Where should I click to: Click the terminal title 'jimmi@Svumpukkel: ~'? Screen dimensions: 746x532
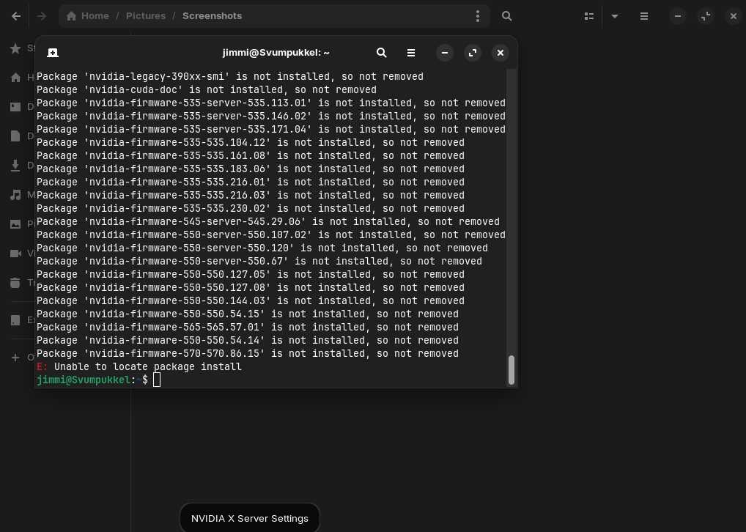[x=276, y=53]
